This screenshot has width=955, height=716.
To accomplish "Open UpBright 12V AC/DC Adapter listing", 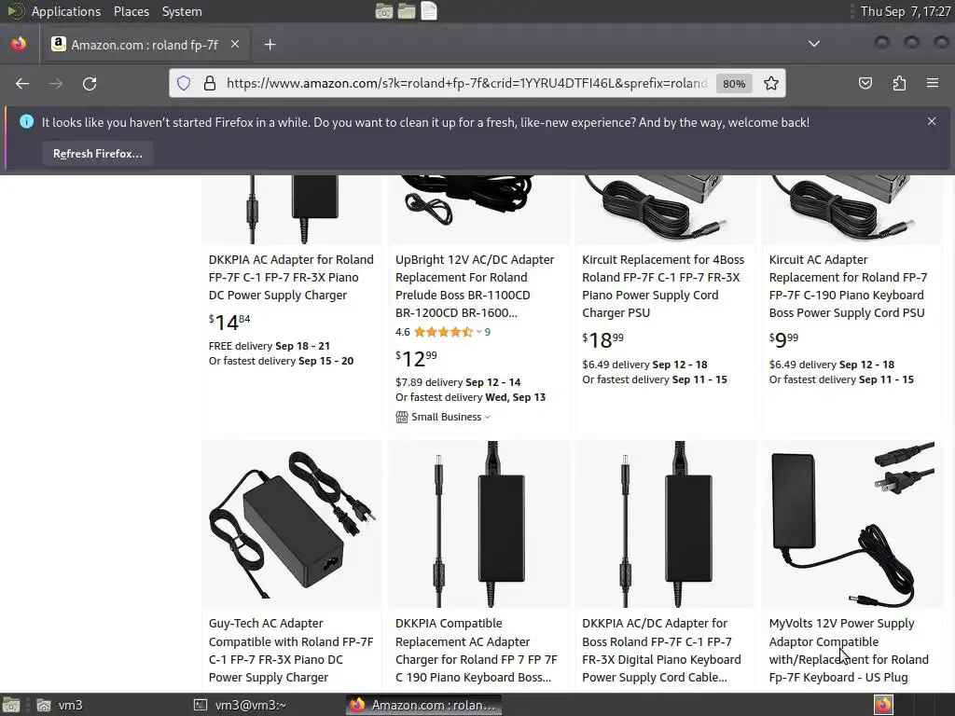I will (475, 286).
